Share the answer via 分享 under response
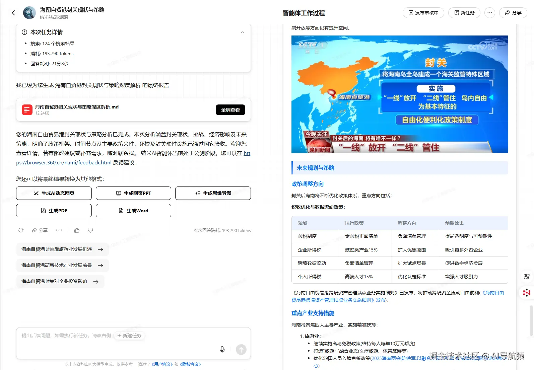The width and height of the screenshot is (534, 370). click(x=40, y=230)
